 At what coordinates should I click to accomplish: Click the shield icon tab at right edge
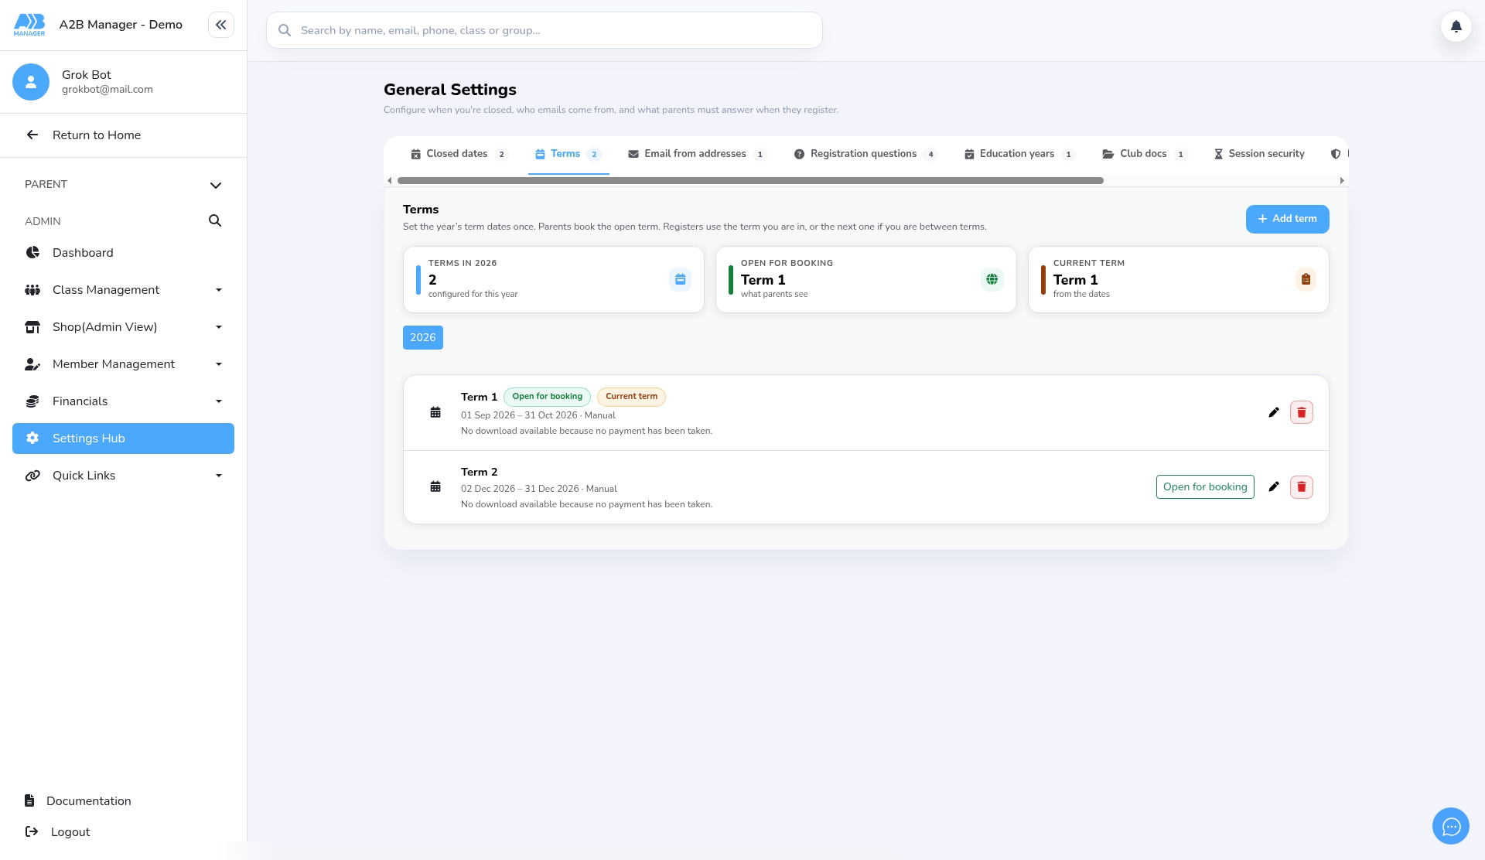pos(1336,154)
